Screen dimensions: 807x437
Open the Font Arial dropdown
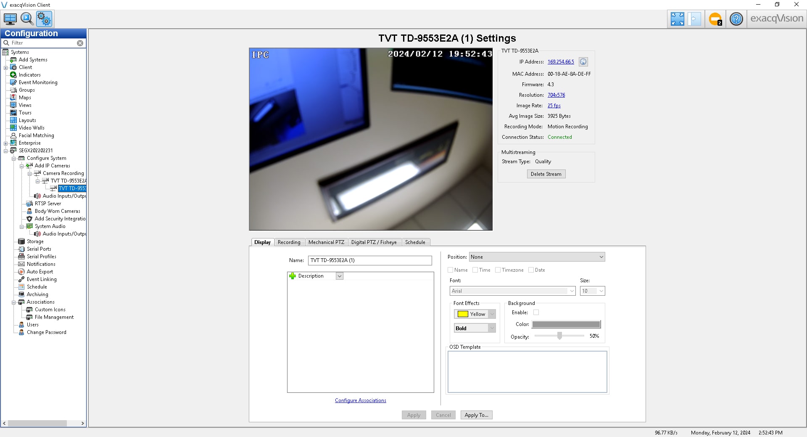[512, 291]
